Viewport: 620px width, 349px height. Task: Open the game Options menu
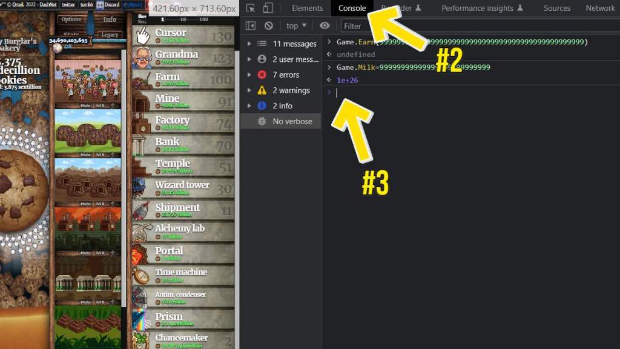(71, 19)
